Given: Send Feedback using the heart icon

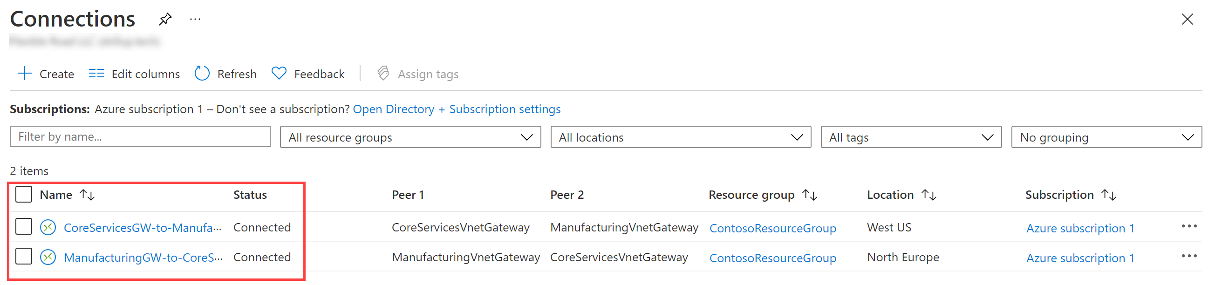Looking at the screenshot, I should coord(279,73).
